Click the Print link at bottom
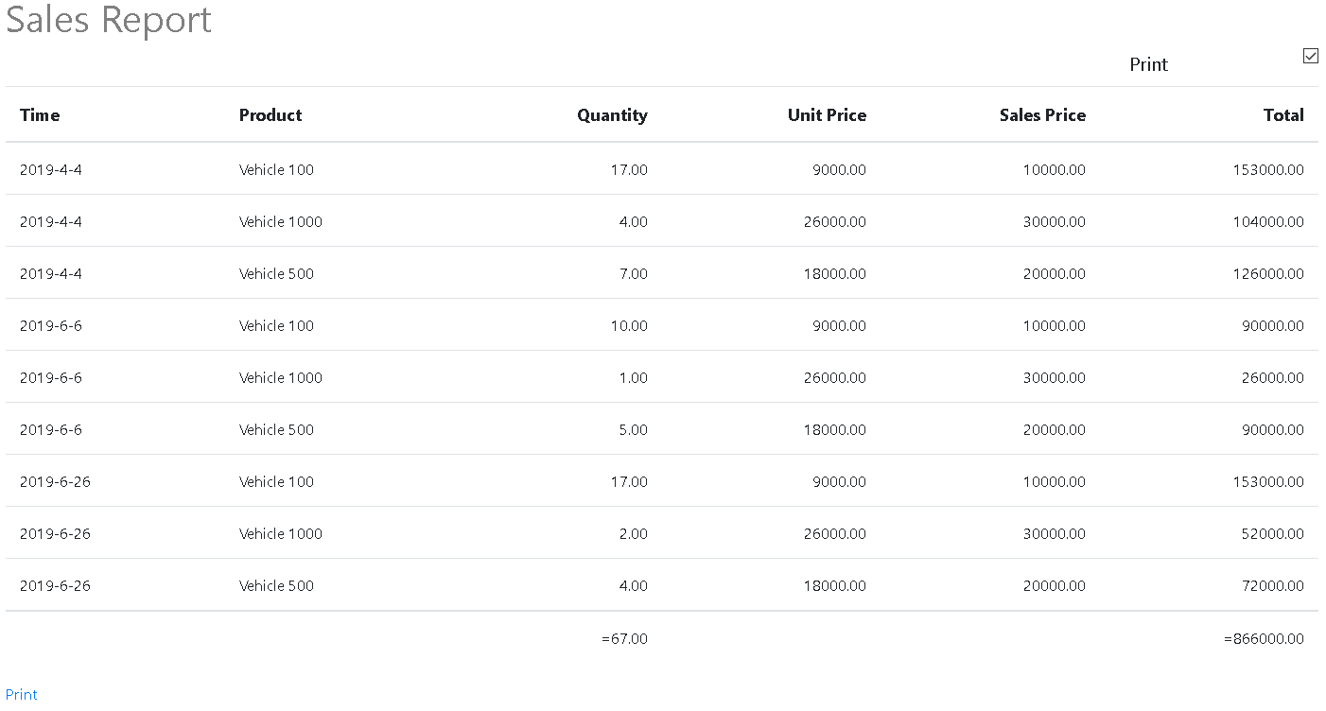 22,694
